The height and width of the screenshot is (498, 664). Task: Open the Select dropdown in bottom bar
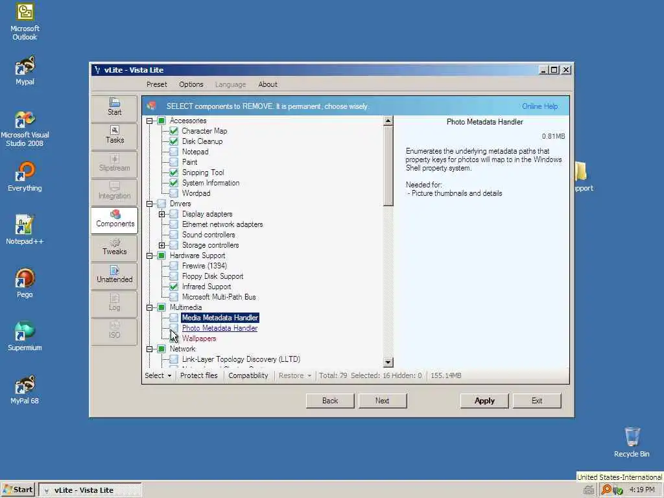(x=158, y=375)
